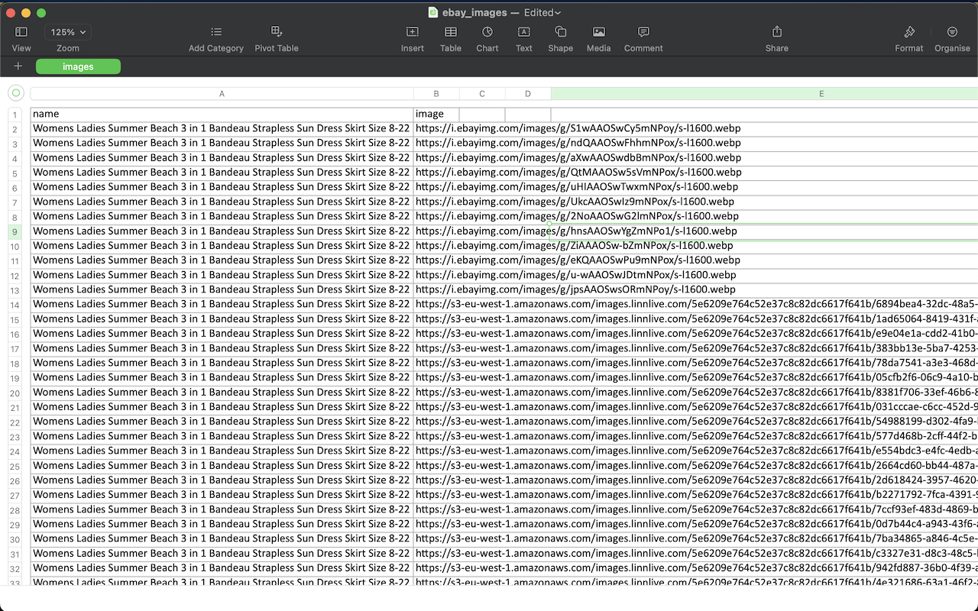978x611 pixels.
Task: Toggle the Format sidebar
Action: (x=909, y=32)
